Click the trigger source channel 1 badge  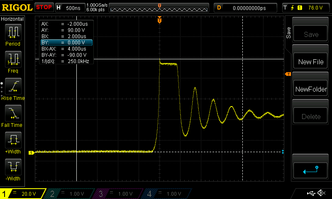point(300,8)
